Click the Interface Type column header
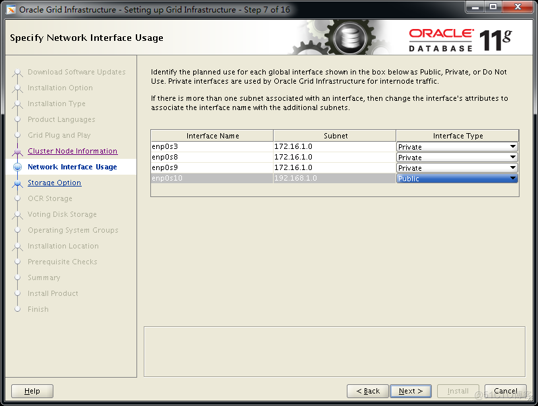The image size is (538, 406). click(x=458, y=136)
